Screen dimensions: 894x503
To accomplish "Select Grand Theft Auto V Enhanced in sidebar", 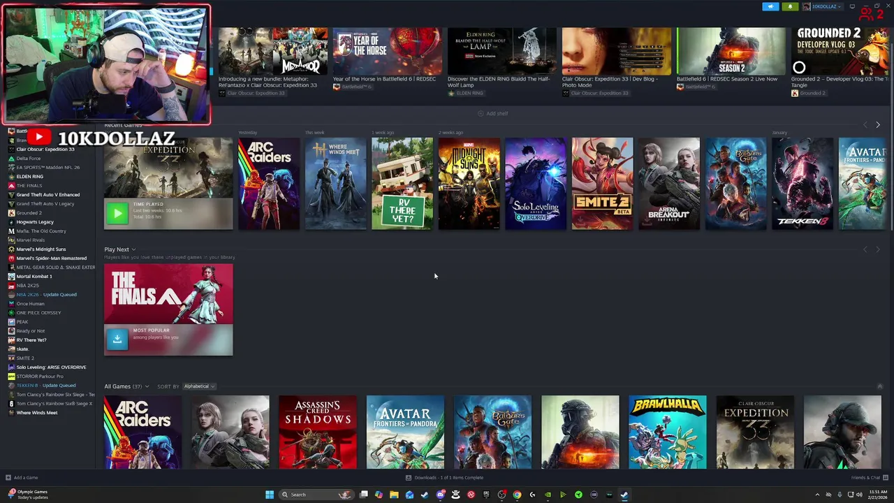I will (x=48, y=195).
